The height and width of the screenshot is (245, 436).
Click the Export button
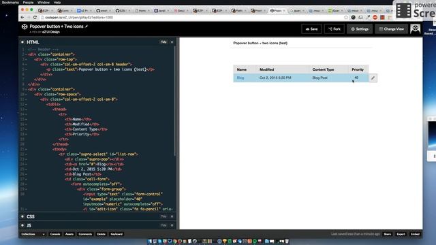[x=401, y=234]
